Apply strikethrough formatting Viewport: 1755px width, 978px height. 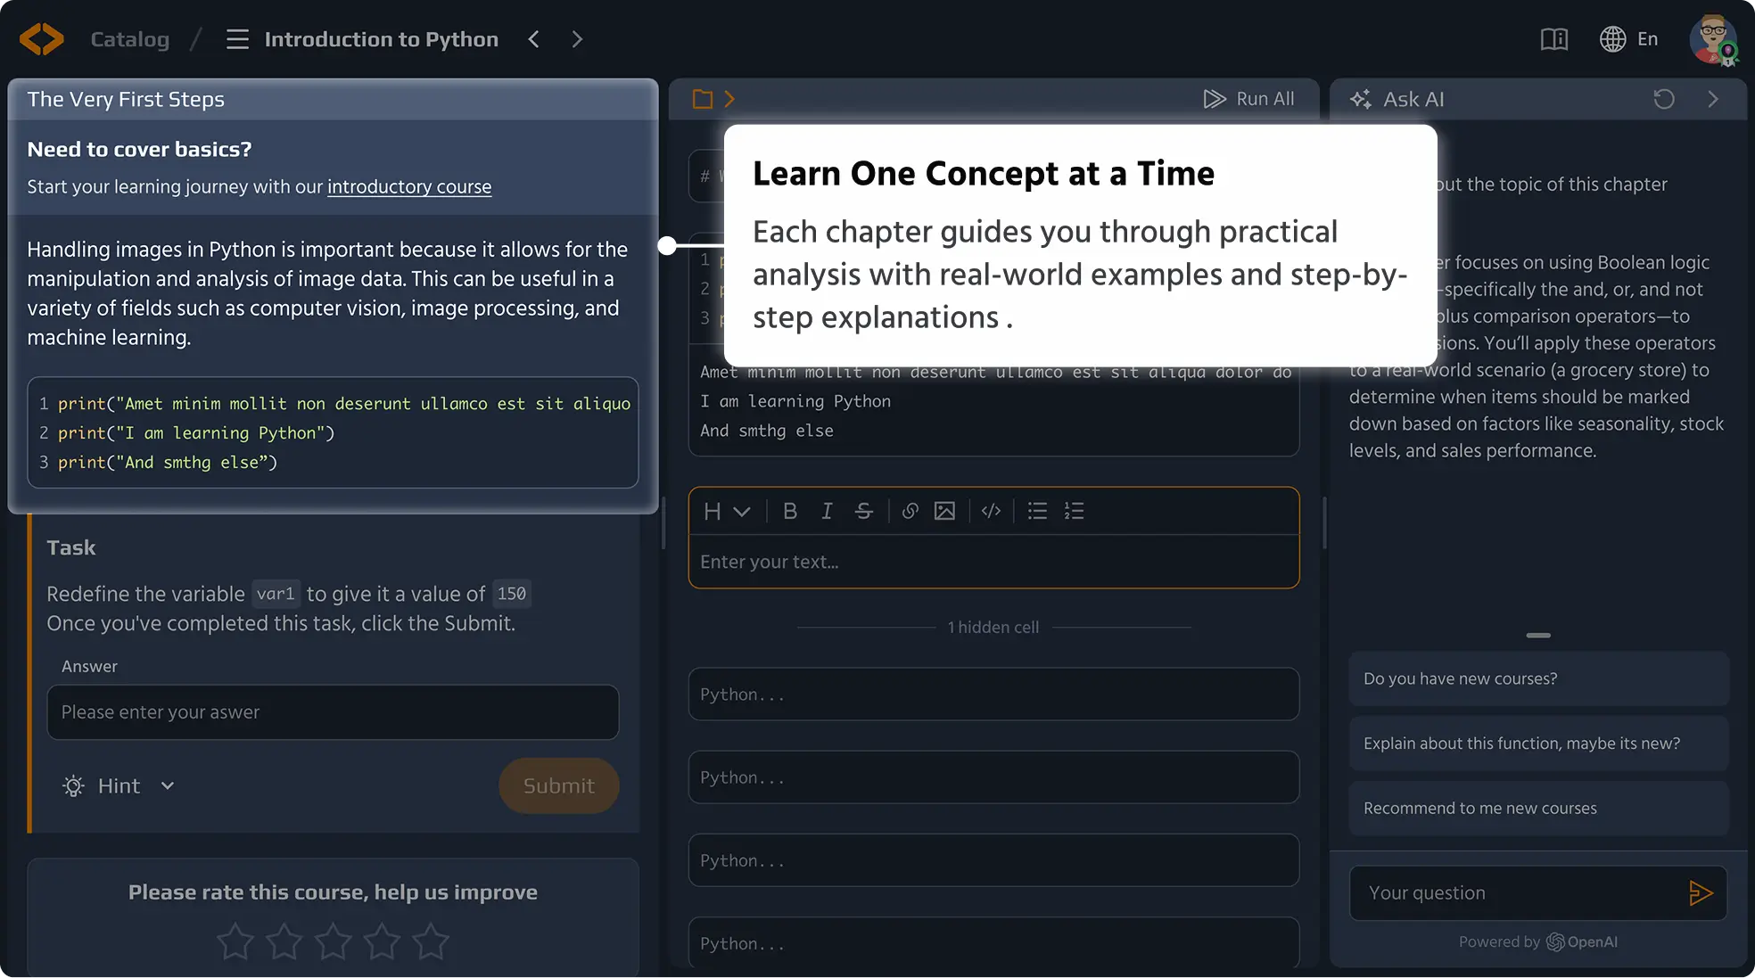(863, 511)
